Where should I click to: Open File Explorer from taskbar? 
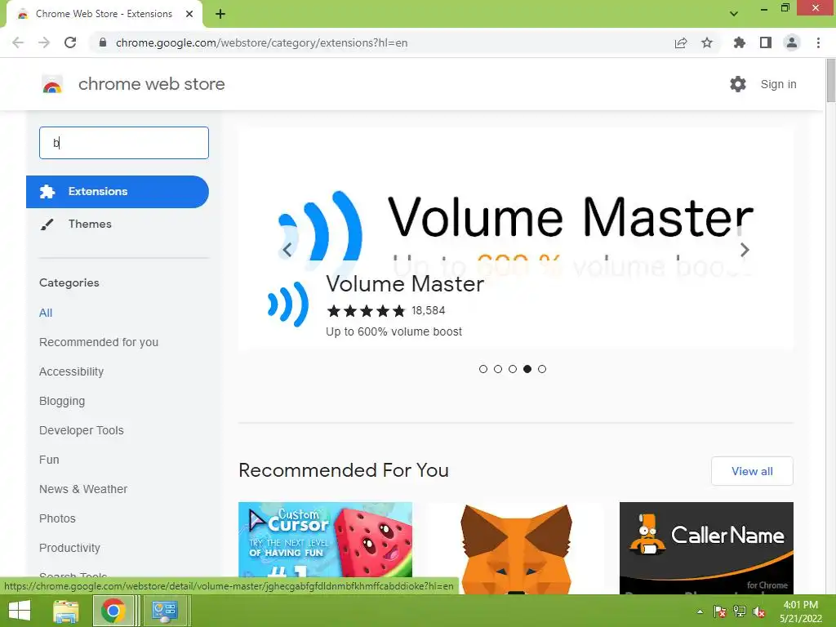pyautogui.click(x=66, y=611)
